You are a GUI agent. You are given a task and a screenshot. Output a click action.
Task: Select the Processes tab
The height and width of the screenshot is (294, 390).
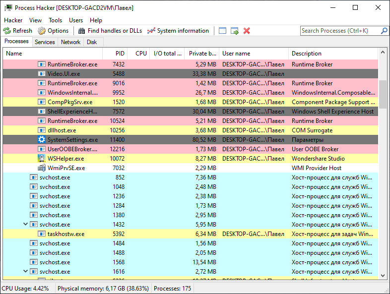tap(16, 41)
